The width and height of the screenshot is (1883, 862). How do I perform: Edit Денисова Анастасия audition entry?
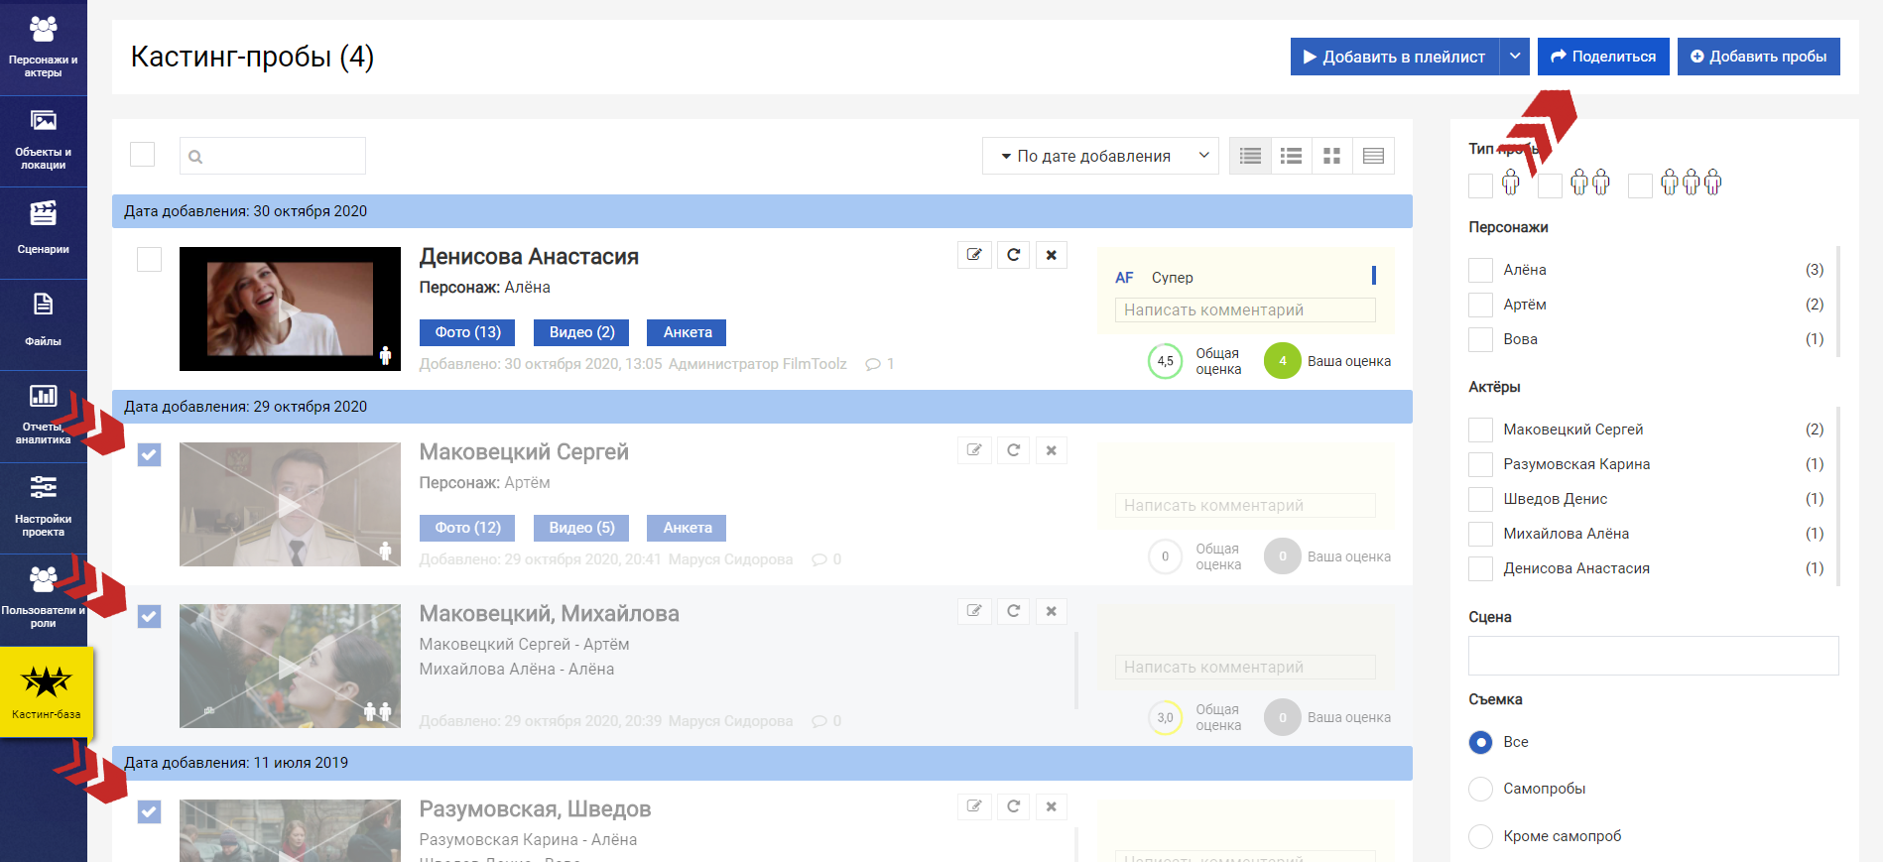tap(974, 255)
